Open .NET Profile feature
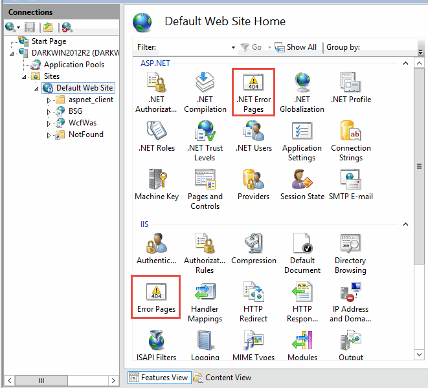 click(x=351, y=88)
